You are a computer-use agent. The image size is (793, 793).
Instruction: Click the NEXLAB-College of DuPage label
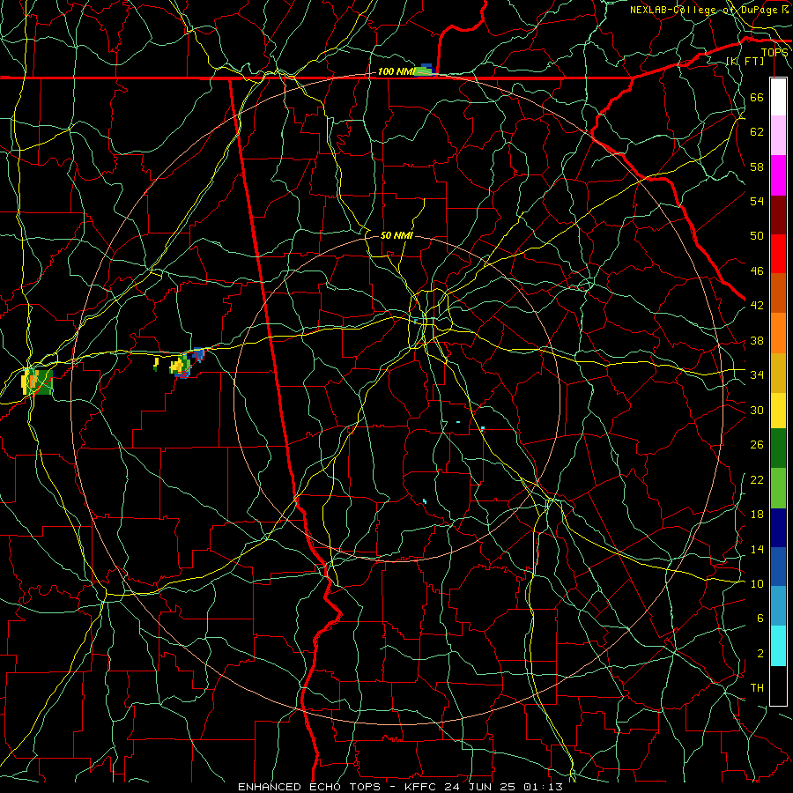coord(703,10)
